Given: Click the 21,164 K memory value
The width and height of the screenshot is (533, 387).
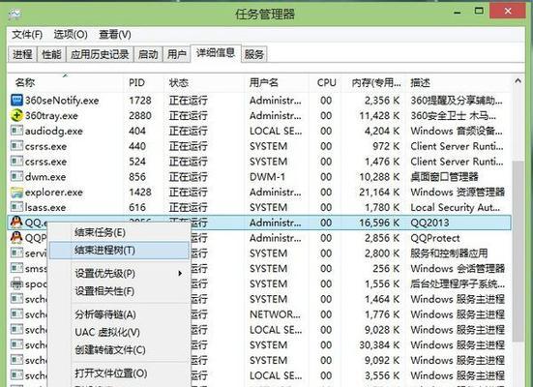Looking at the screenshot, I should click(x=379, y=193).
